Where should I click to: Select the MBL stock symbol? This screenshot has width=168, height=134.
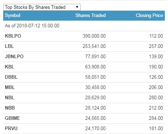pyautogui.click(x=10, y=87)
